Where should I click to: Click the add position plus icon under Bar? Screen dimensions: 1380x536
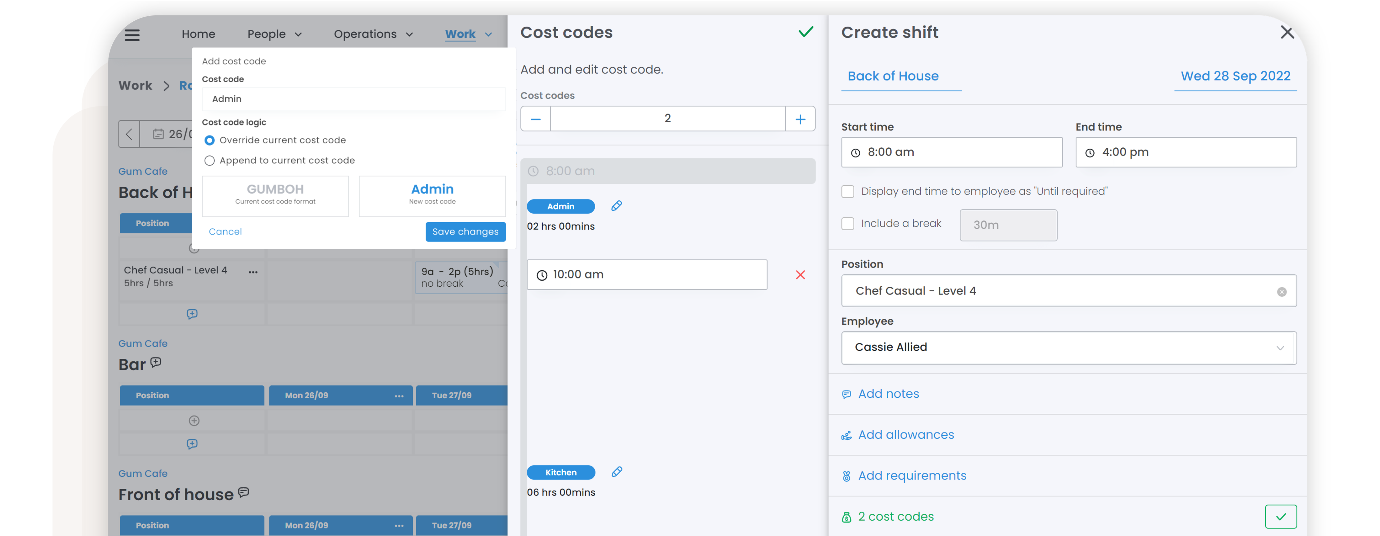194,421
